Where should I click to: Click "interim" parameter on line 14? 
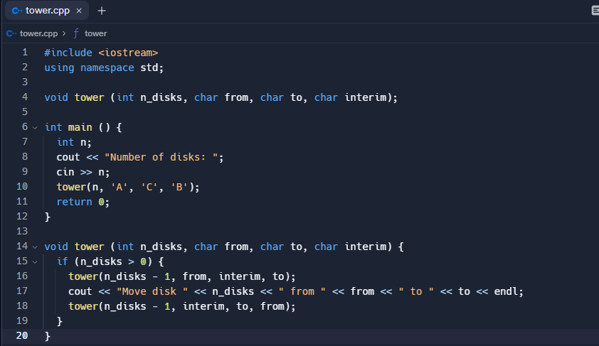point(365,247)
